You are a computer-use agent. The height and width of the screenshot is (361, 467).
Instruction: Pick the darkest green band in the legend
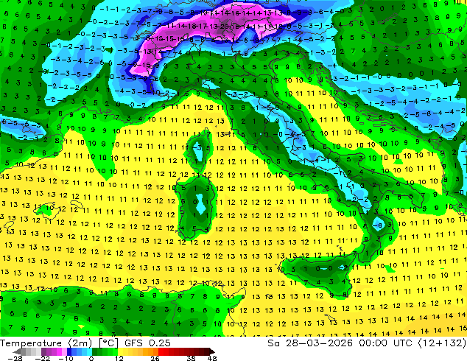click(x=95, y=351)
